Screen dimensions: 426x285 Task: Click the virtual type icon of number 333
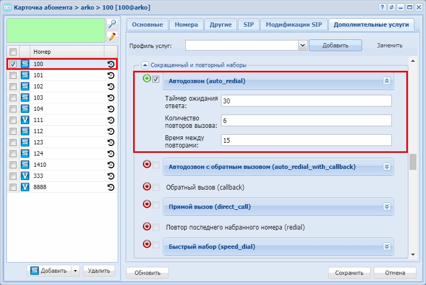pos(25,176)
